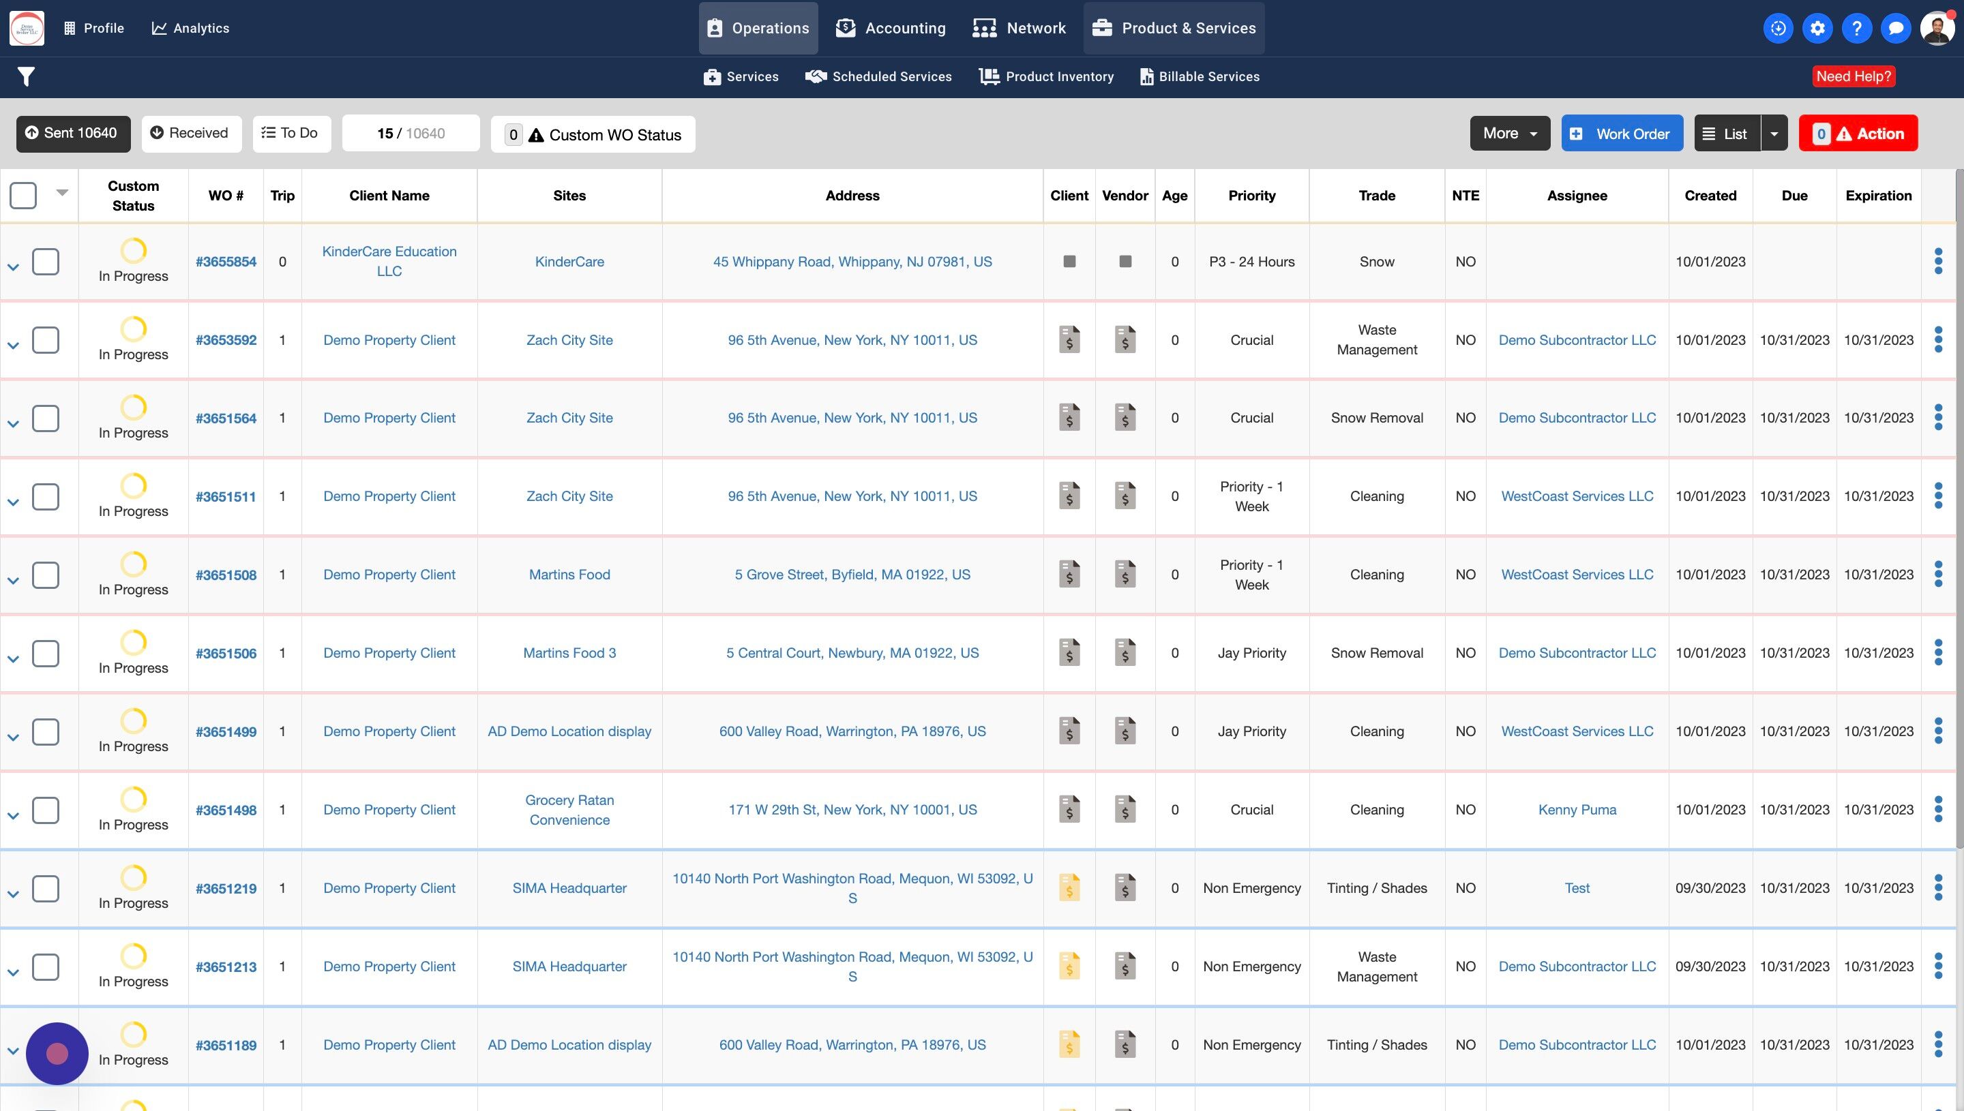
Task: Open the Scheduled Services tab
Action: click(x=878, y=76)
